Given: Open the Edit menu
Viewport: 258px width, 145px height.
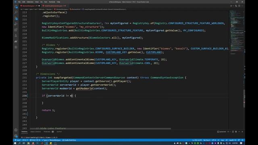Looking at the screenshot, I should click(x=24, y=2).
